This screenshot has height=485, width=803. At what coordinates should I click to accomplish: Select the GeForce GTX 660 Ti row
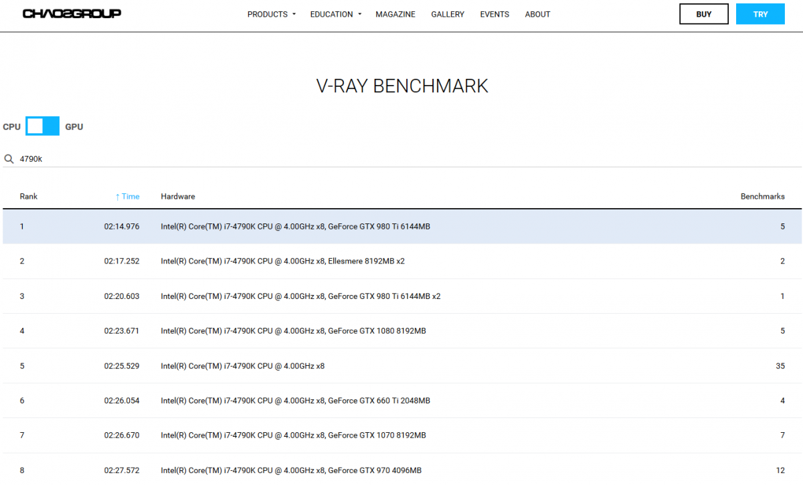coord(402,401)
